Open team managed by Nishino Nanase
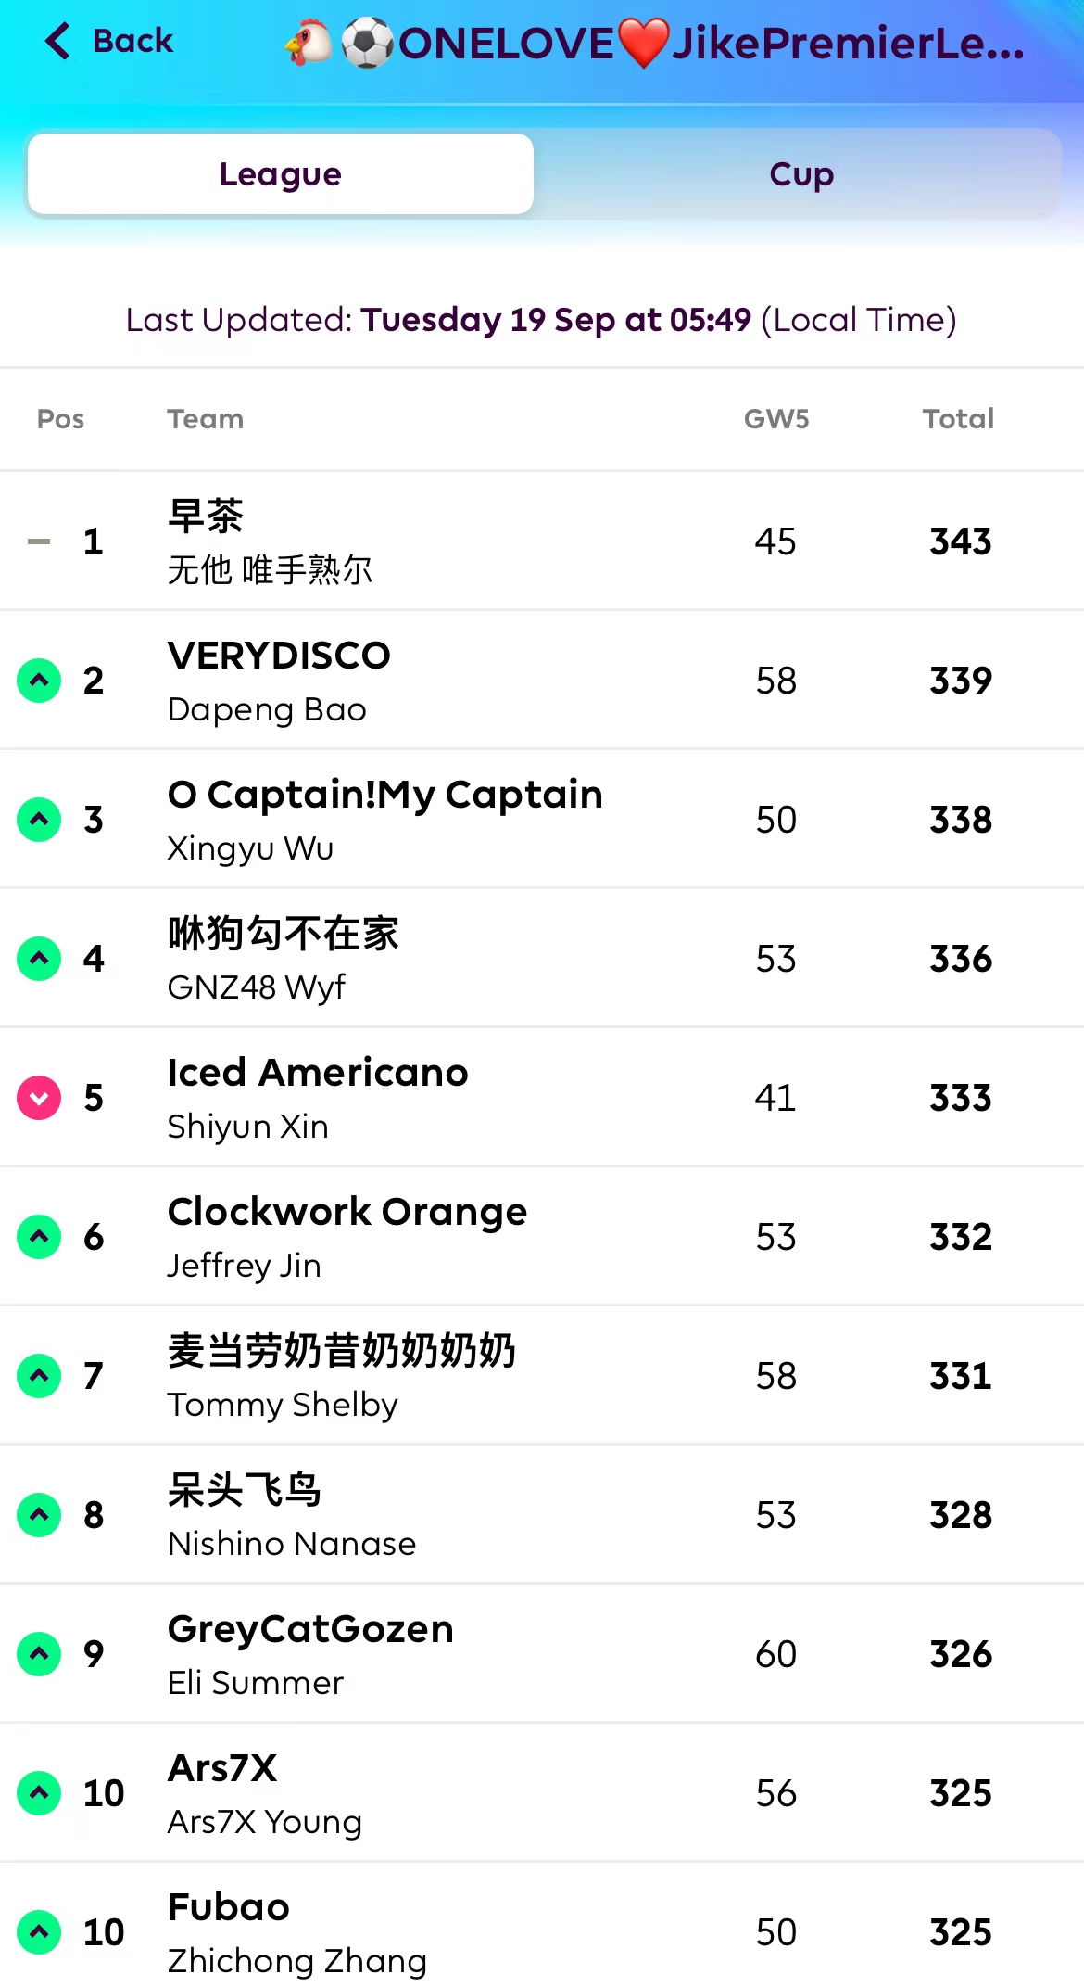The width and height of the screenshot is (1084, 1987). click(x=292, y=1544)
